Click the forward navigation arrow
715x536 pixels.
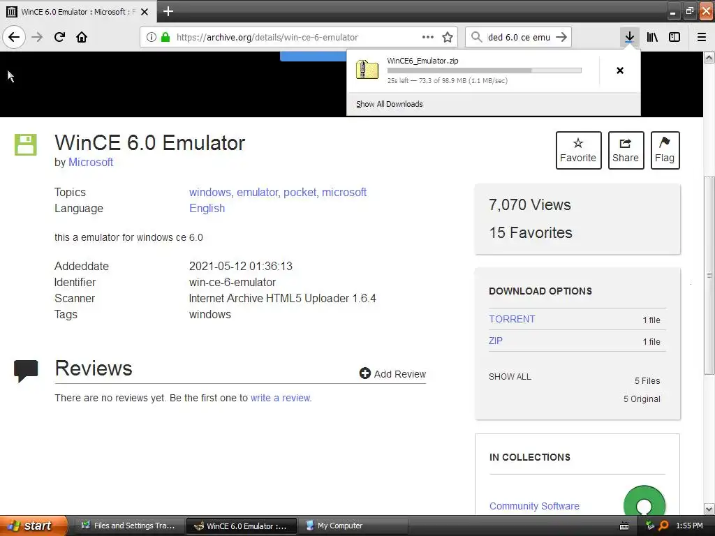point(37,37)
